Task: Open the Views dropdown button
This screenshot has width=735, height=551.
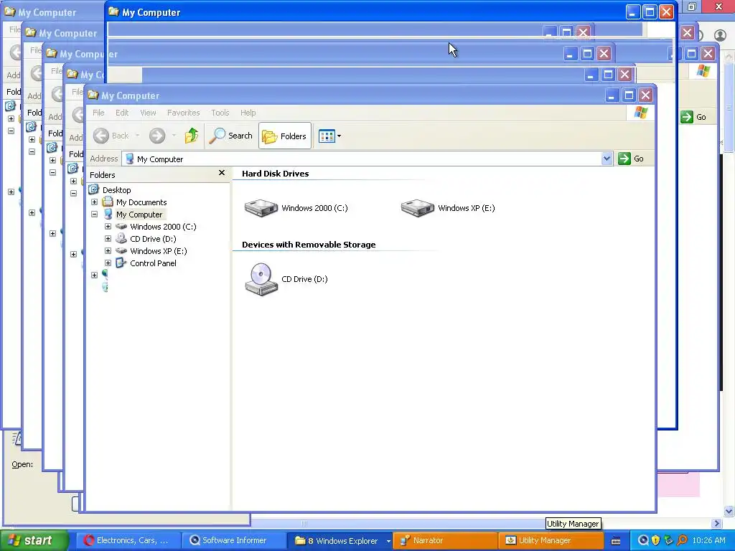Action: click(x=330, y=136)
